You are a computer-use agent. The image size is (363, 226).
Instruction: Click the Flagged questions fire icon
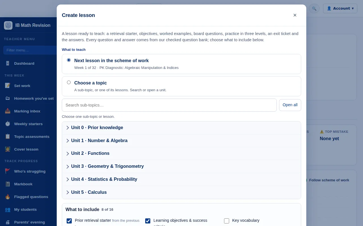point(8,197)
